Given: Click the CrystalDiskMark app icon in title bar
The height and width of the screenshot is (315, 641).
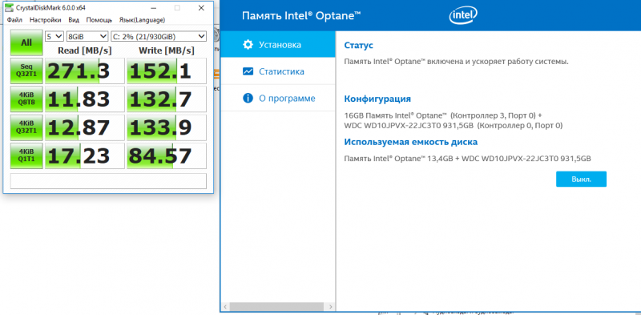Looking at the screenshot, I should point(9,8).
